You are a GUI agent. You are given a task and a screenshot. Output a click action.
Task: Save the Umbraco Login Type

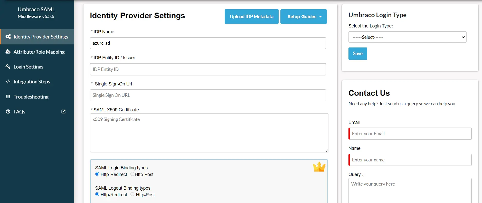358,54
